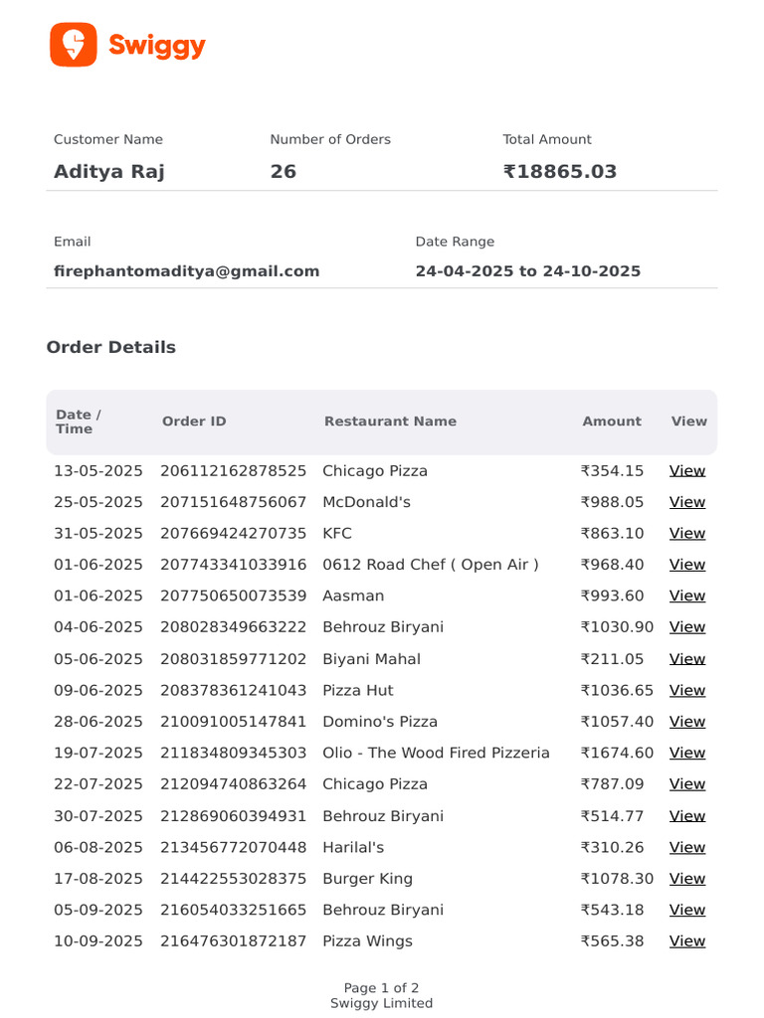The image size is (764, 1018).
Task: View the Domino's Pizza order
Action: point(687,722)
